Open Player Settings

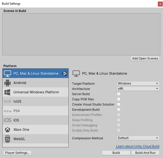17,153
